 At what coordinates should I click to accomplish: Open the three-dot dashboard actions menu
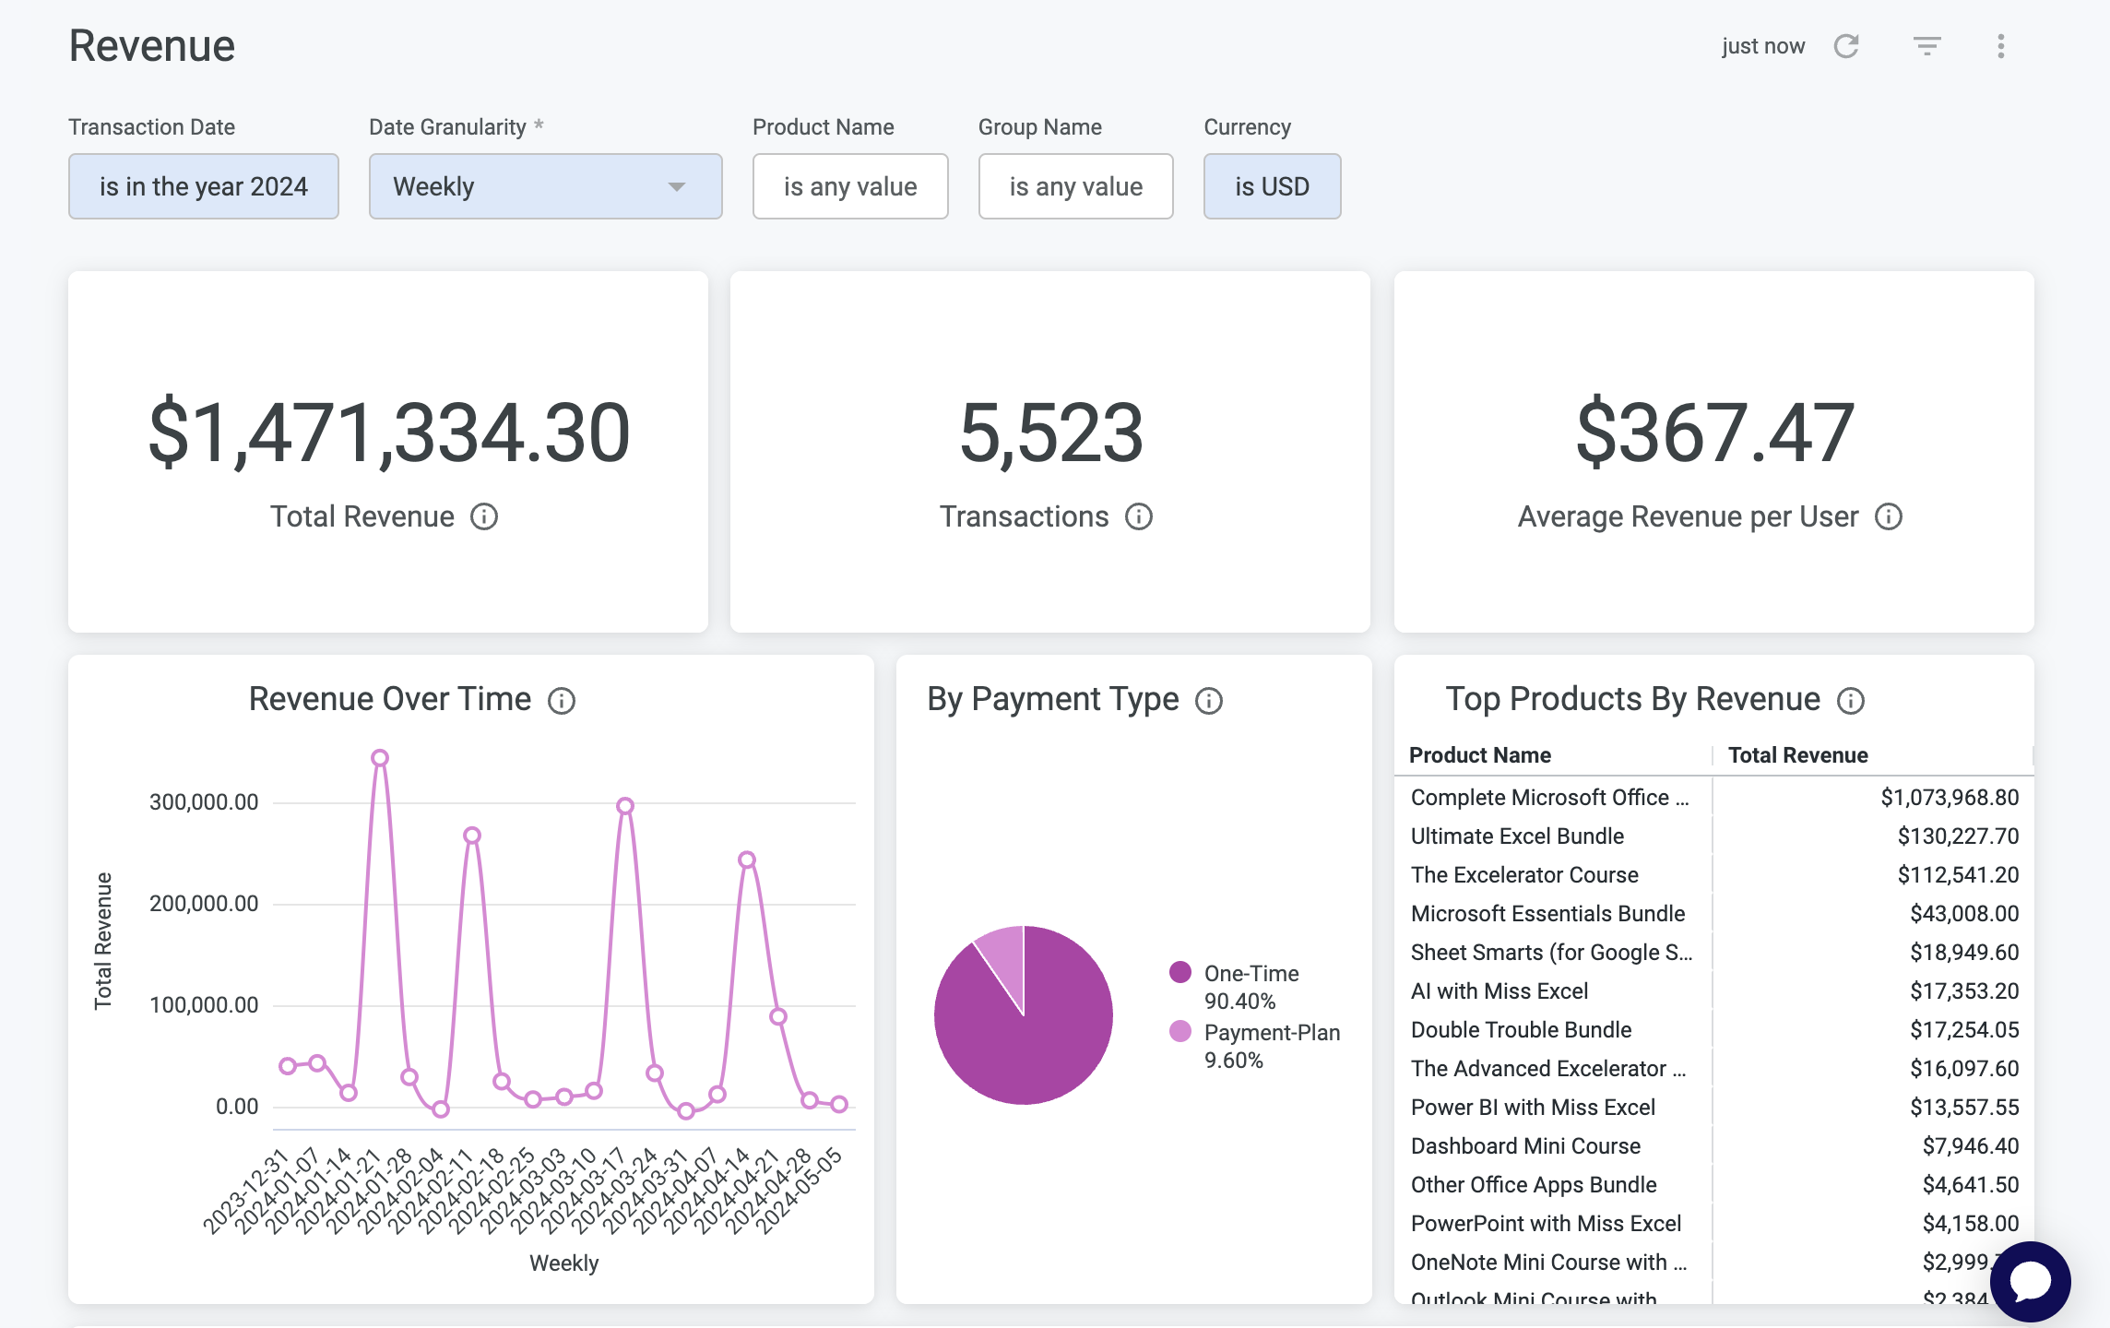pyautogui.click(x=2000, y=46)
